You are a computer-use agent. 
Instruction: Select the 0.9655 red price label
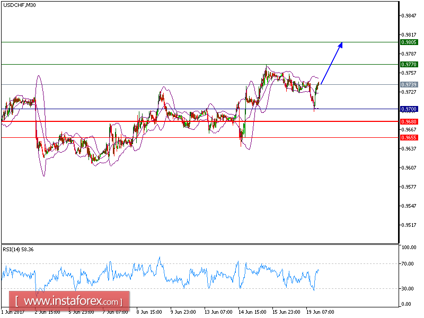(409, 138)
